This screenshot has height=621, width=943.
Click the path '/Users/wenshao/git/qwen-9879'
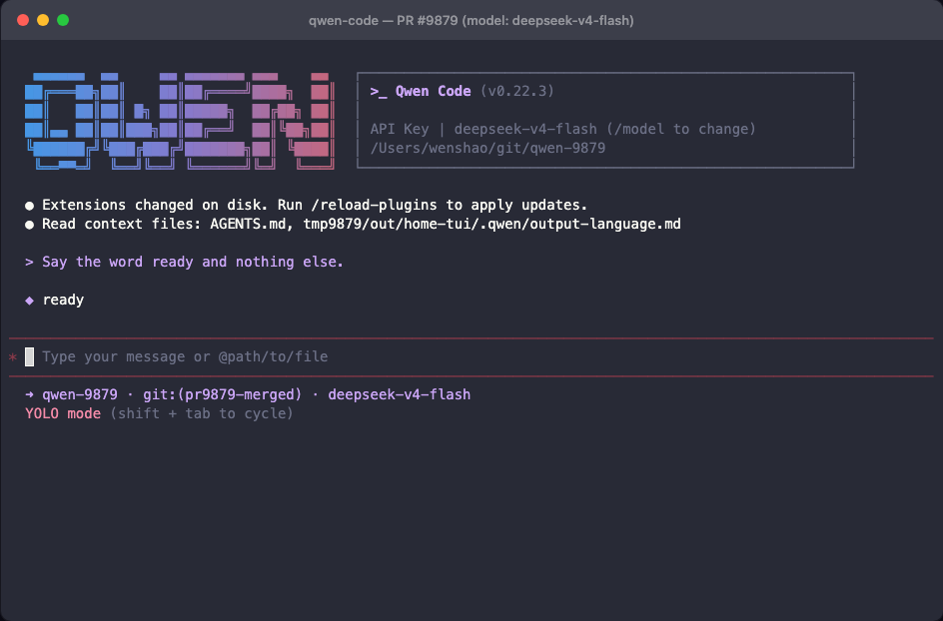pos(487,149)
